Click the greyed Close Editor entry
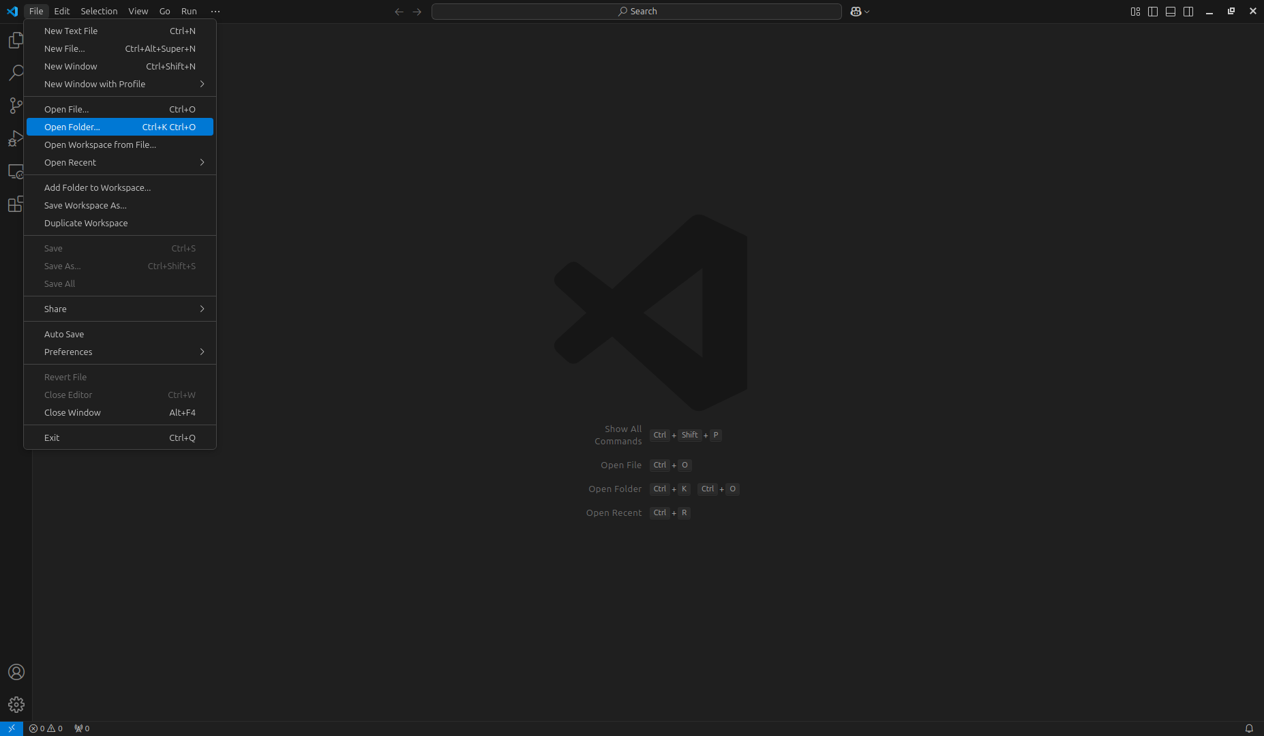The image size is (1264, 736). pos(120,395)
